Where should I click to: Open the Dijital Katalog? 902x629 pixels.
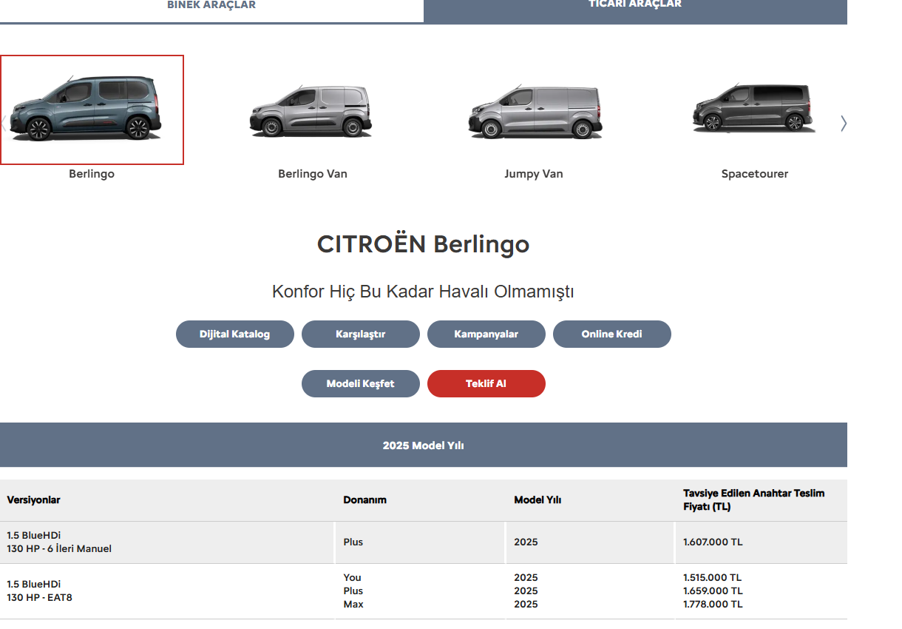click(235, 334)
